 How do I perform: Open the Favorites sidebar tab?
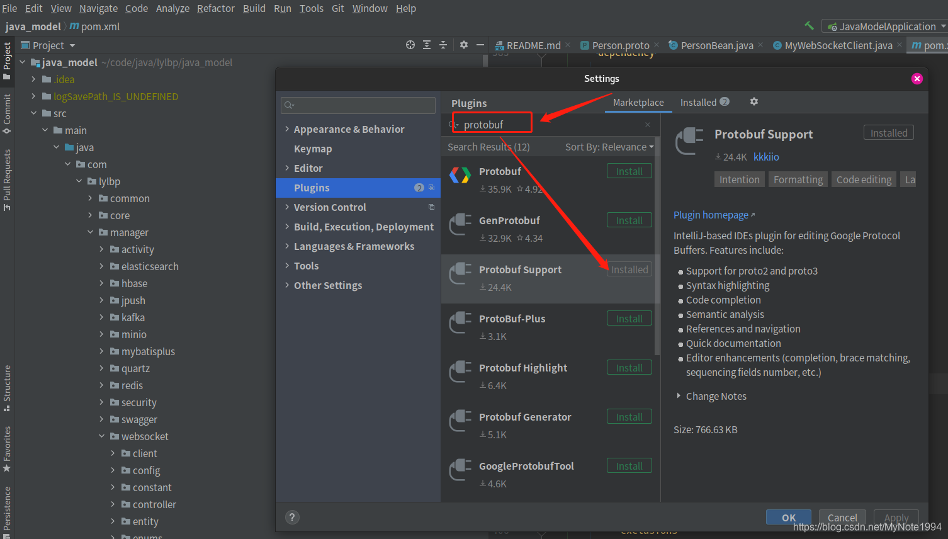pos(7,449)
